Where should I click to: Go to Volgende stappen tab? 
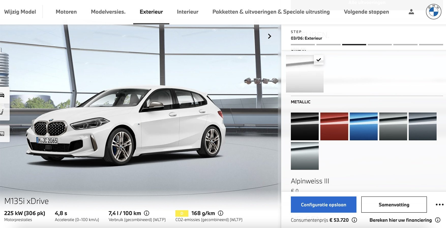pos(366,12)
